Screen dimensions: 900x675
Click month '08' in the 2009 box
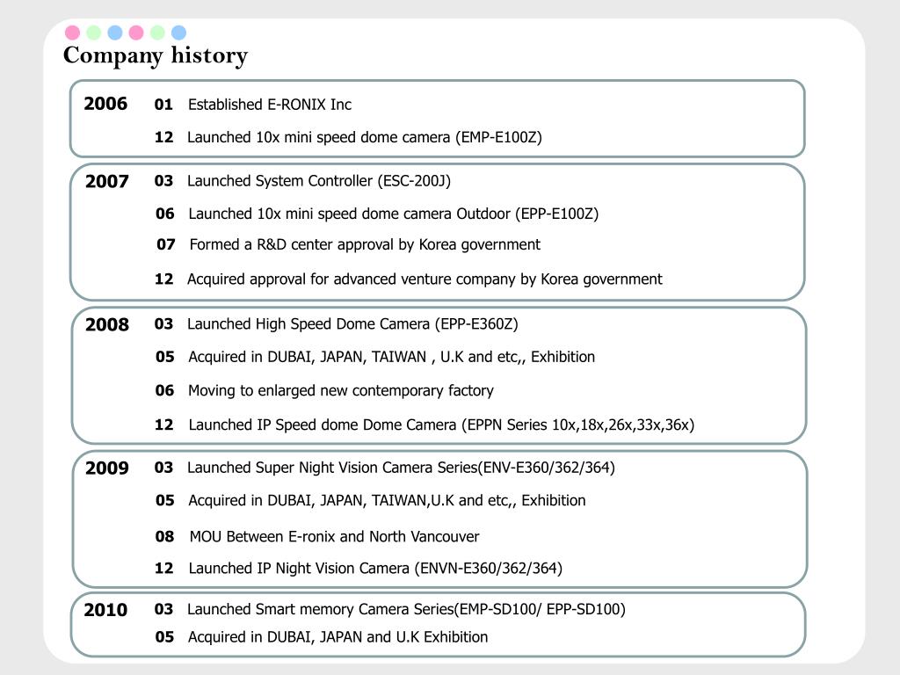click(x=164, y=537)
